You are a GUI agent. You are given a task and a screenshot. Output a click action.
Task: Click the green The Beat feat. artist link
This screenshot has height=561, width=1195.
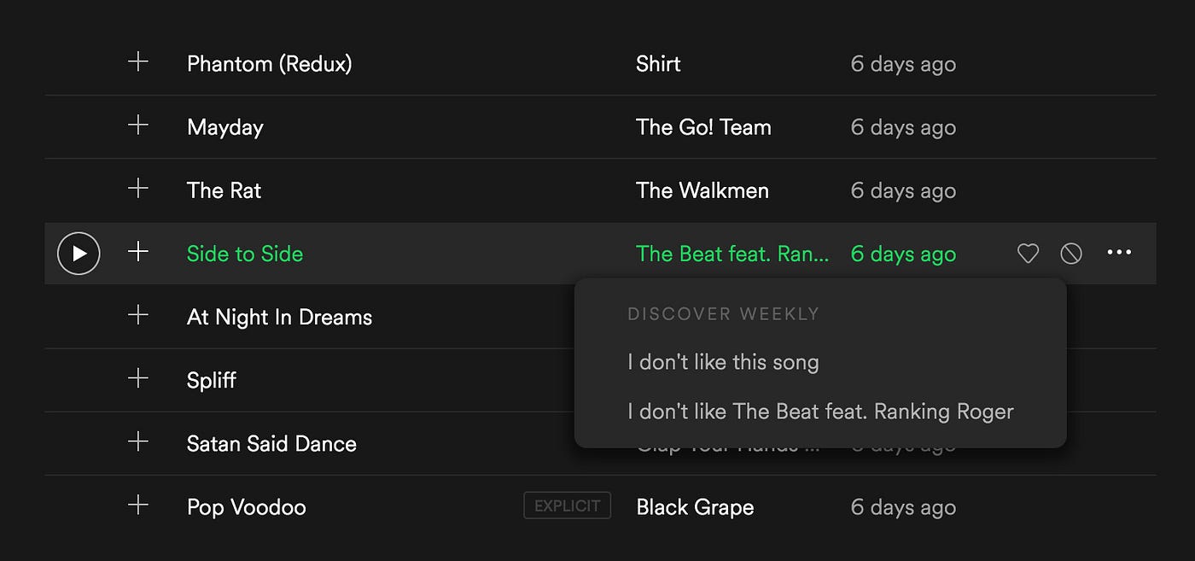[x=732, y=254]
